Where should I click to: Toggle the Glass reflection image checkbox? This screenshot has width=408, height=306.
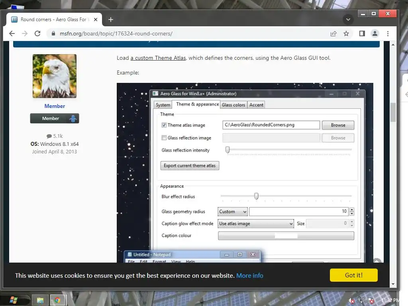pyautogui.click(x=164, y=137)
